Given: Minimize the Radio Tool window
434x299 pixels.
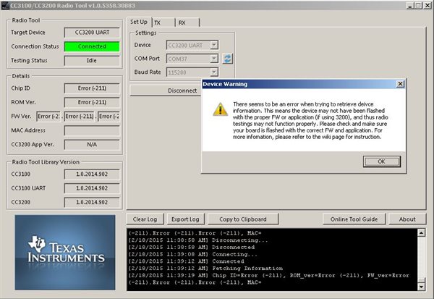Looking at the screenshot, I should pyautogui.click(x=410, y=5).
